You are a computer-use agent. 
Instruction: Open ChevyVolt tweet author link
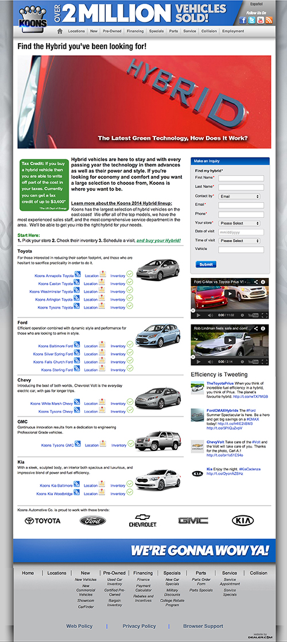click(x=215, y=442)
